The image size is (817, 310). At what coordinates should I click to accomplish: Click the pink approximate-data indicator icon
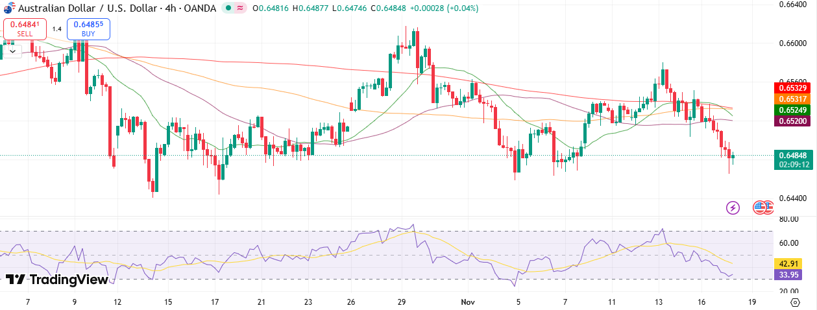(241, 8)
